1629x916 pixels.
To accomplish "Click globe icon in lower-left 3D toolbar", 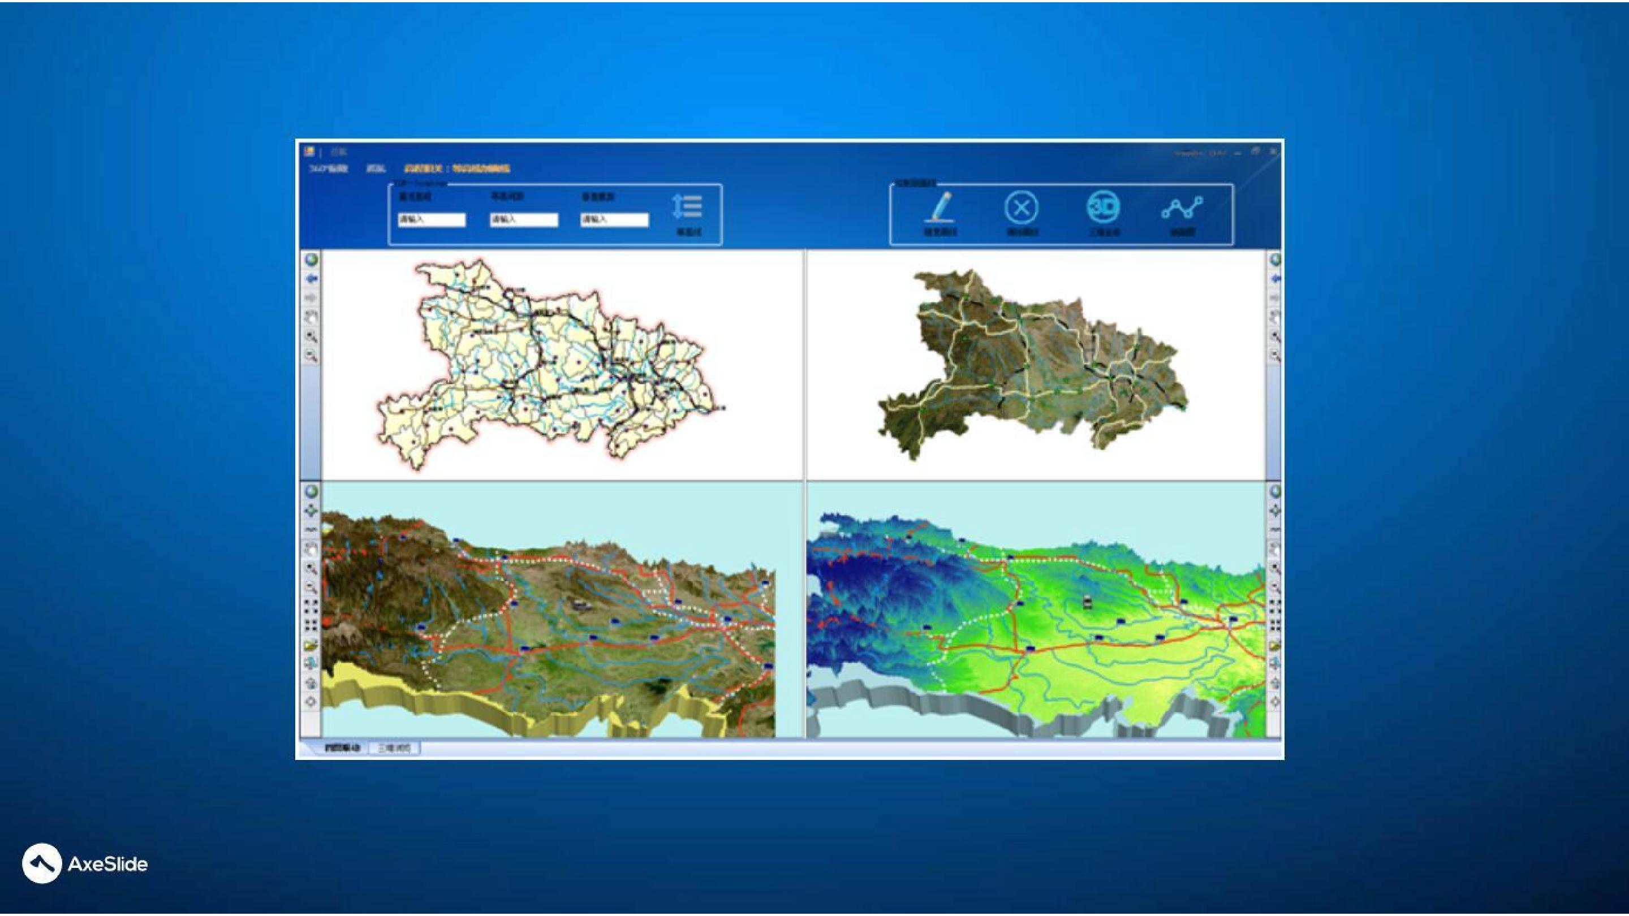I will (311, 491).
